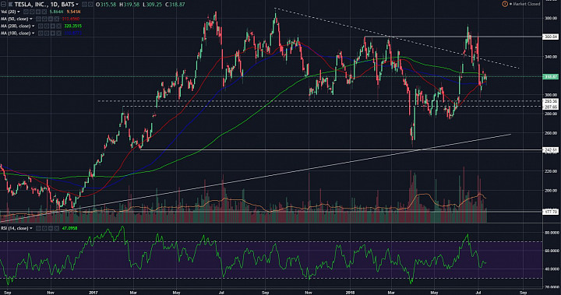Click the 2018 label on time axis
Image resolution: width=561 pixels, height=295 pixels.
click(350, 292)
